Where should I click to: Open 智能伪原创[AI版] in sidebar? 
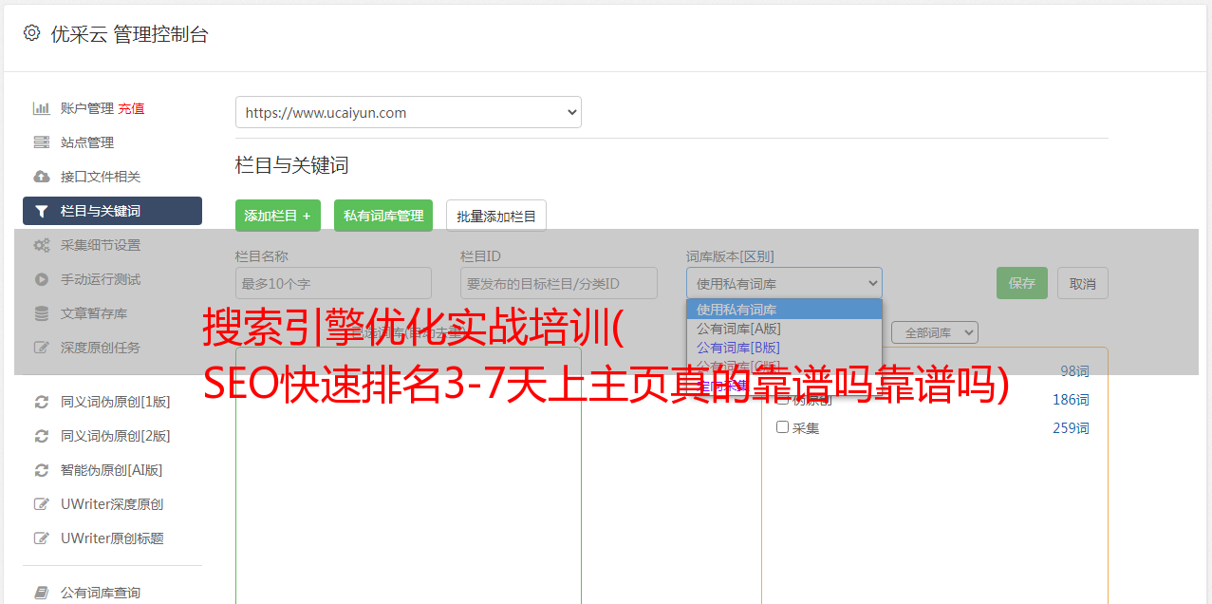coord(112,470)
